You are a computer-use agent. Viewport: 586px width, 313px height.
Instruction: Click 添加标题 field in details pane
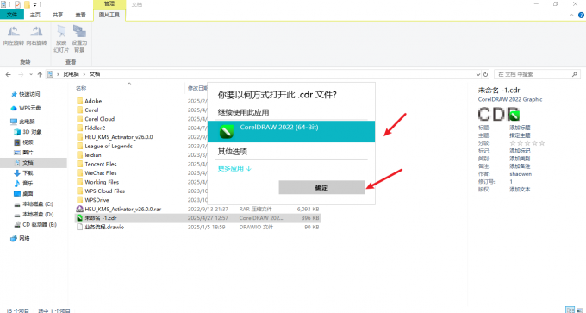point(520,128)
